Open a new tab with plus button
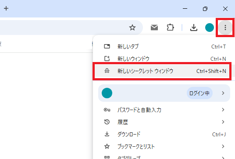 click(x=6, y=8)
